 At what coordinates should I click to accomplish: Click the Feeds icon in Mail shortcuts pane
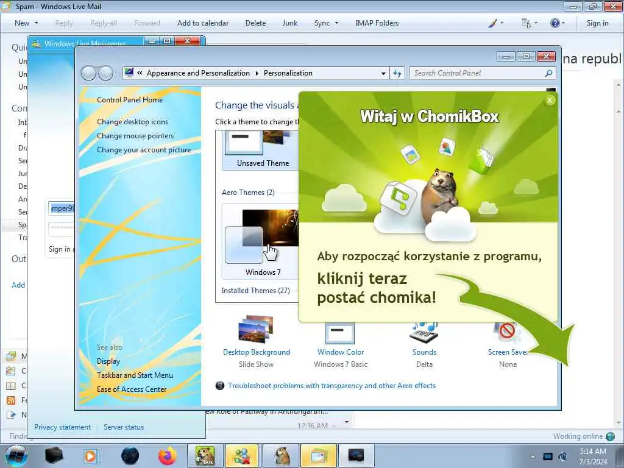click(11, 400)
